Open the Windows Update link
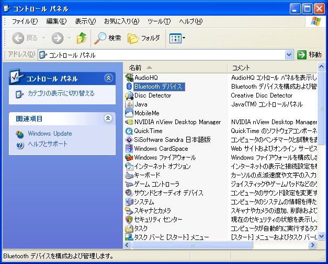The height and width of the screenshot is (264, 328). 50,134
